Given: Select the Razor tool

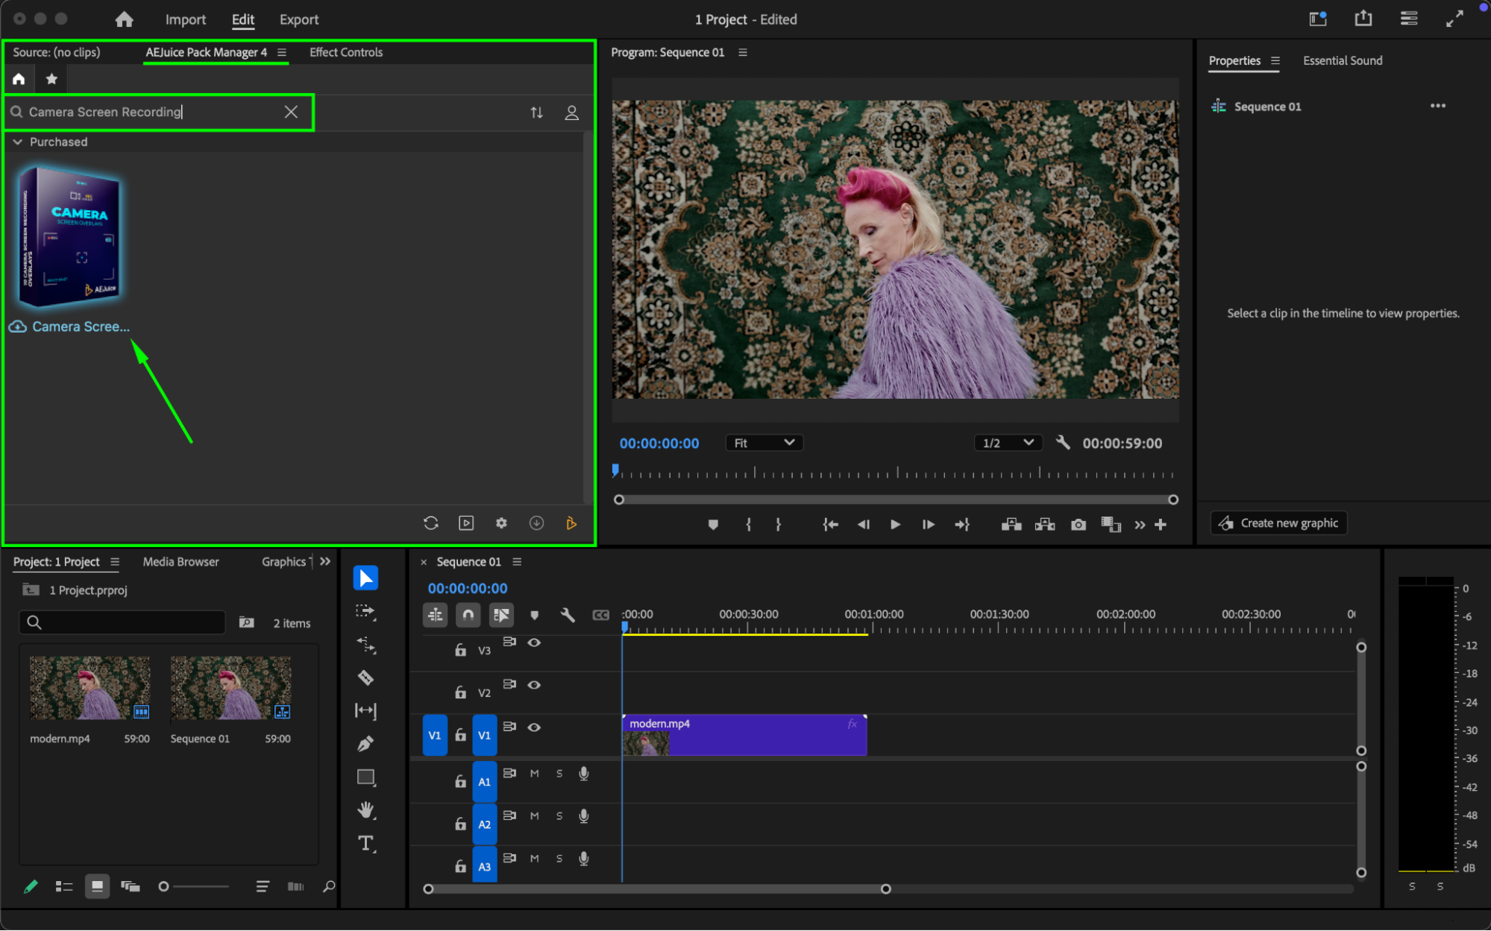Looking at the screenshot, I should [x=365, y=678].
